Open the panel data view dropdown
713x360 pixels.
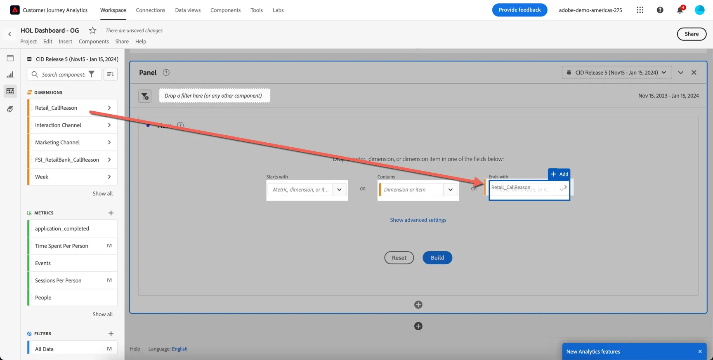(616, 73)
